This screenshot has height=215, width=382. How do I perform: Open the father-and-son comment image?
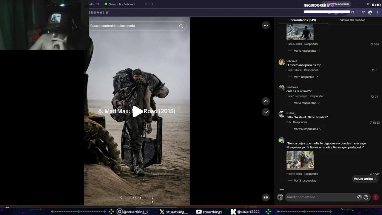(300, 161)
